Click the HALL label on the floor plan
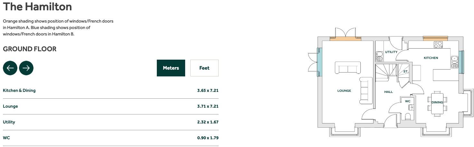474x147 pixels. pyautogui.click(x=388, y=92)
